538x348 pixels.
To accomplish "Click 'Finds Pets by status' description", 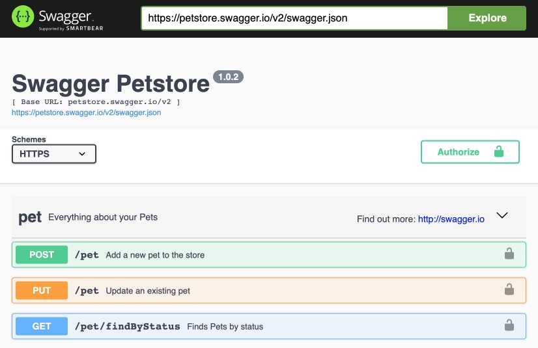I will click(x=225, y=327).
